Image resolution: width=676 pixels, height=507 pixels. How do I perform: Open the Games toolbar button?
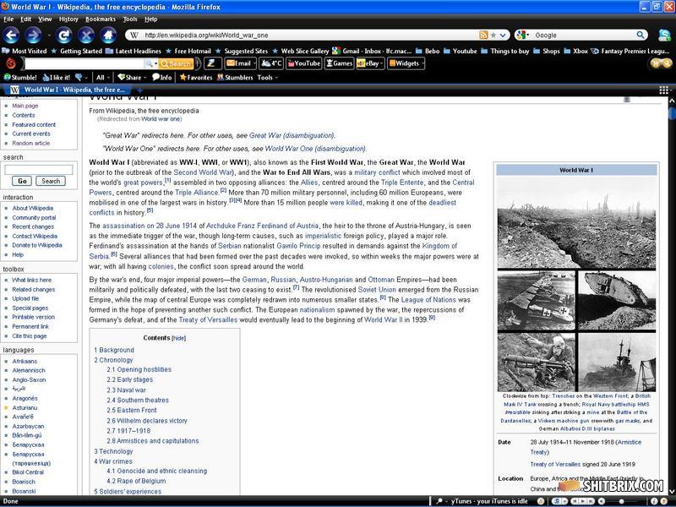click(340, 63)
